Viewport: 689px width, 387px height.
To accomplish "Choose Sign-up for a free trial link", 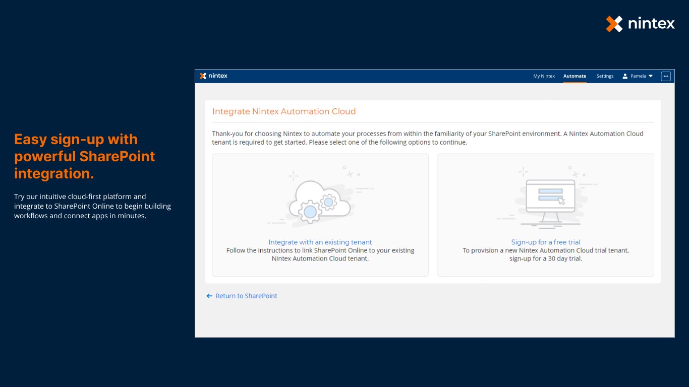I will (546, 242).
